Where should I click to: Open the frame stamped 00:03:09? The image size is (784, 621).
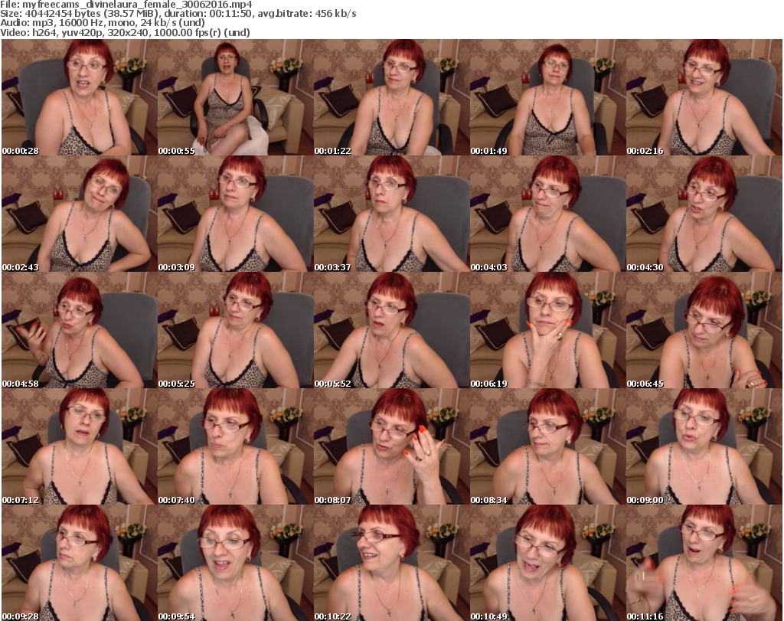[x=236, y=214]
